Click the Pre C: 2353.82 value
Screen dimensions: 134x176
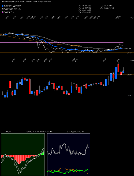[x=85, y=12]
